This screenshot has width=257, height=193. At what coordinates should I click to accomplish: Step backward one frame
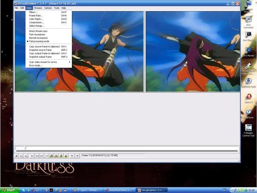[37, 156]
